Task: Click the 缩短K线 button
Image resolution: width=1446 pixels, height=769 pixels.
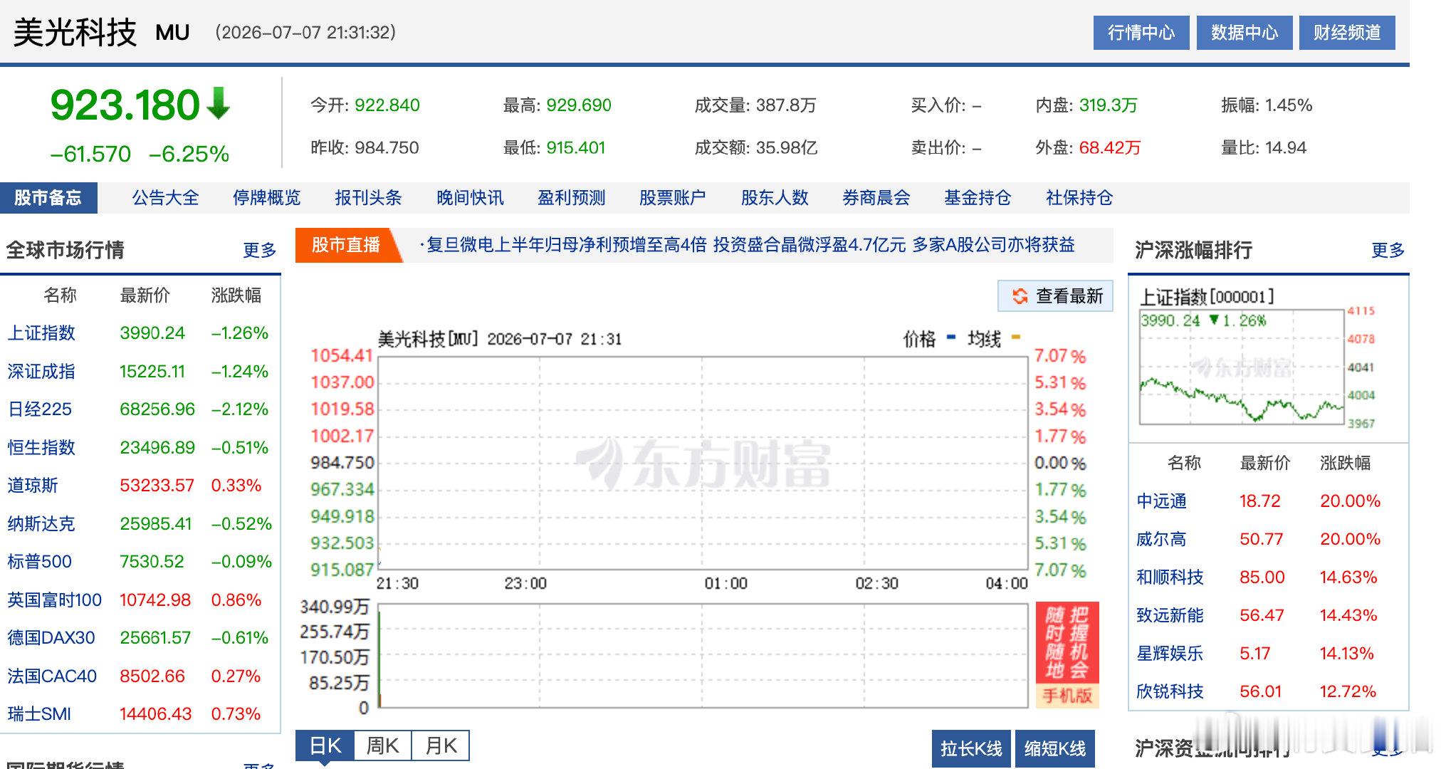Action: tap(1055, 749)
